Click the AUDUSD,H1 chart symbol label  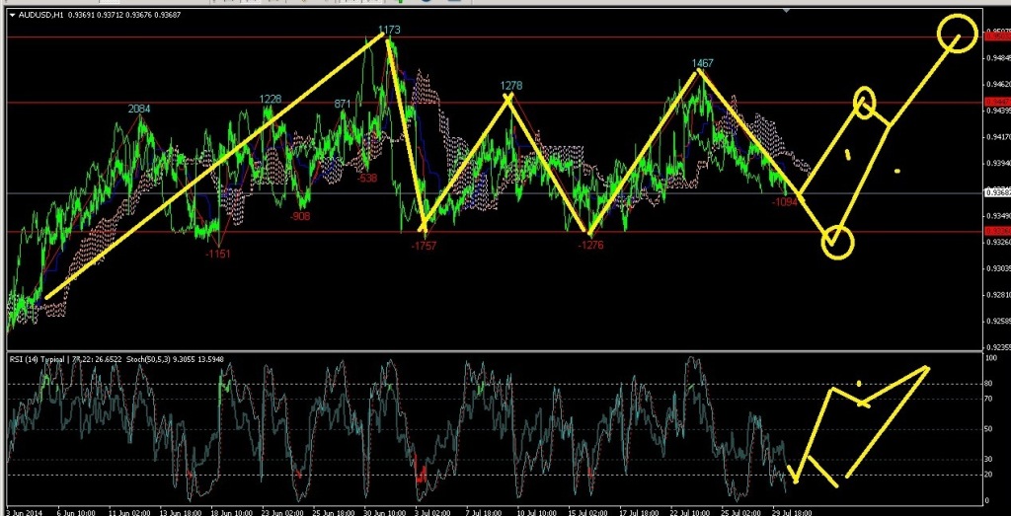pyautogui.click(x=39, y=15)
